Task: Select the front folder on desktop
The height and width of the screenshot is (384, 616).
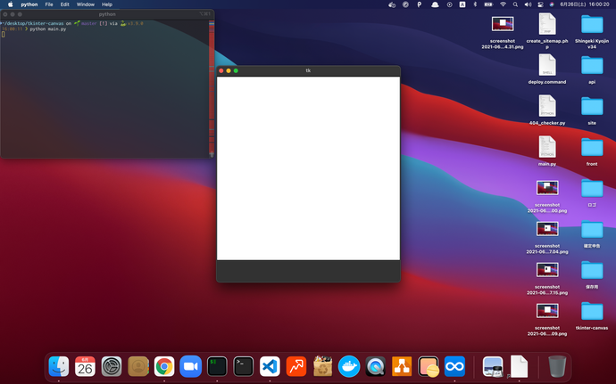Action: point(592,151)
